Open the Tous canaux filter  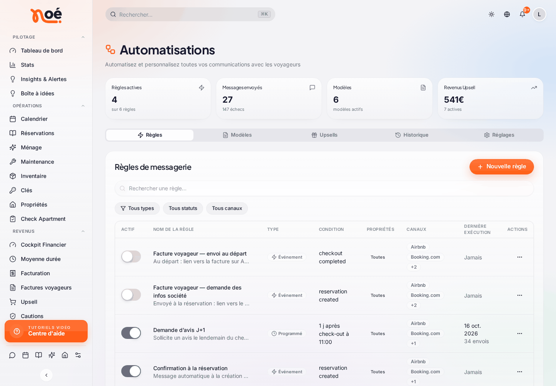pyautogui.click(x=227, y=208)
